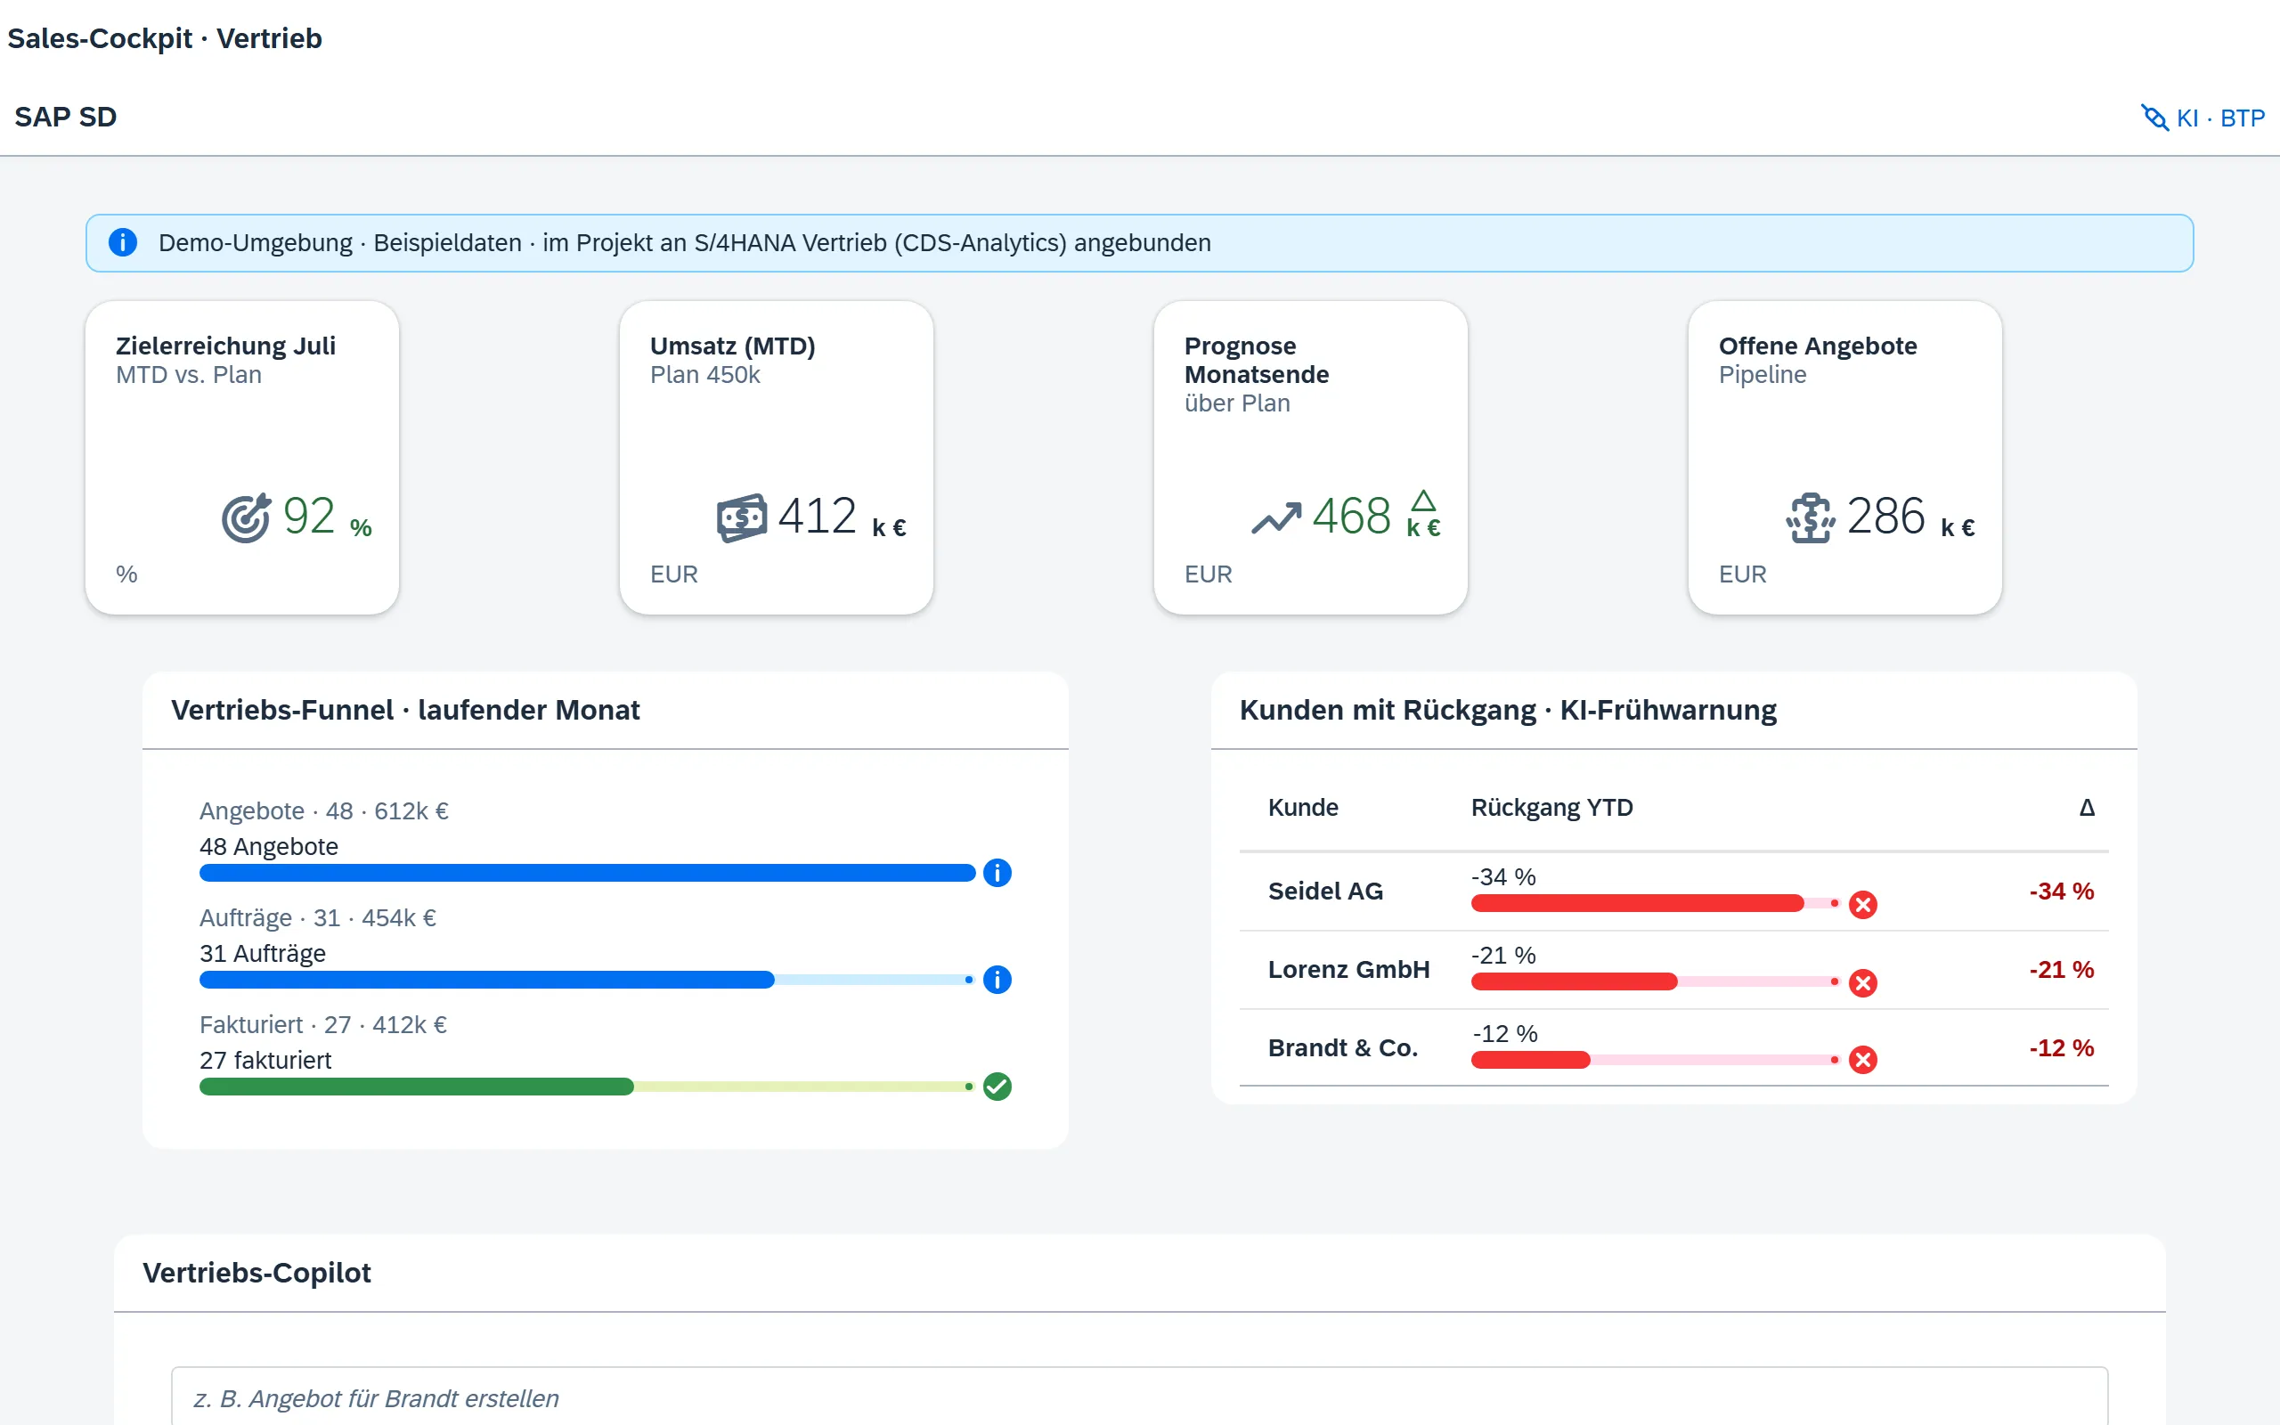This screenshot has width=2280, height=1425.
Task: Click the target icon on Zielerreichung Juli tile
Action: (246, 517)
